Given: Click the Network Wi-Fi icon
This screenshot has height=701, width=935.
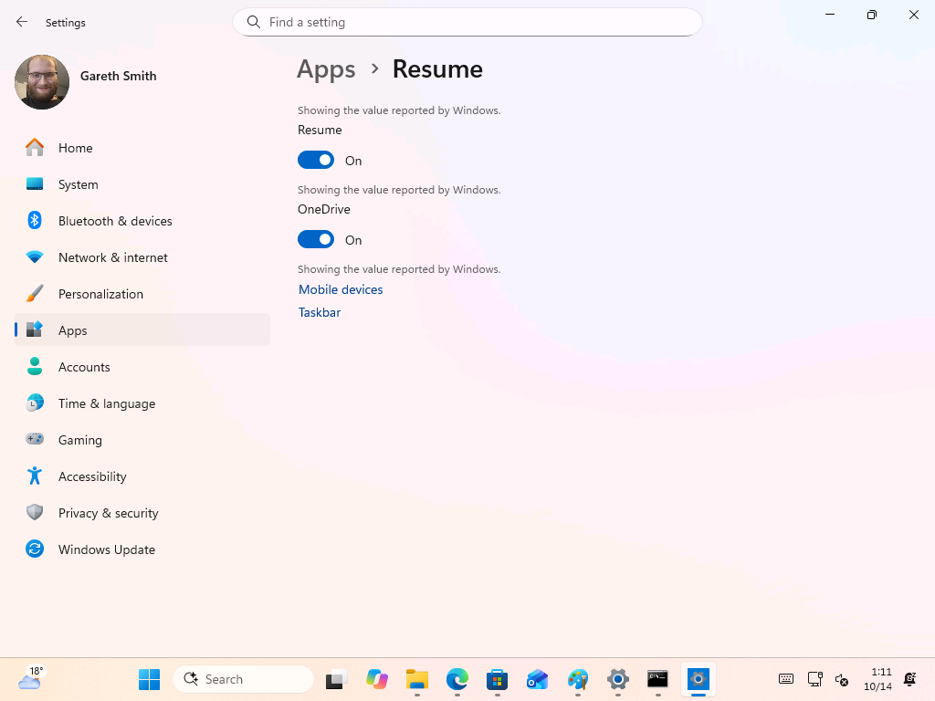Looking at the screenshot, I should (x=35, y=256).
